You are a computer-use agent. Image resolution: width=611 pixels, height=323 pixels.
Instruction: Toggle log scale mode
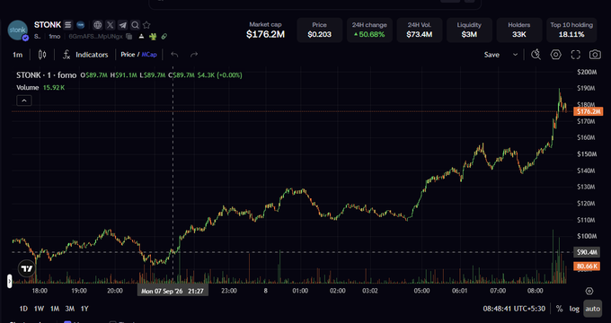574,309
